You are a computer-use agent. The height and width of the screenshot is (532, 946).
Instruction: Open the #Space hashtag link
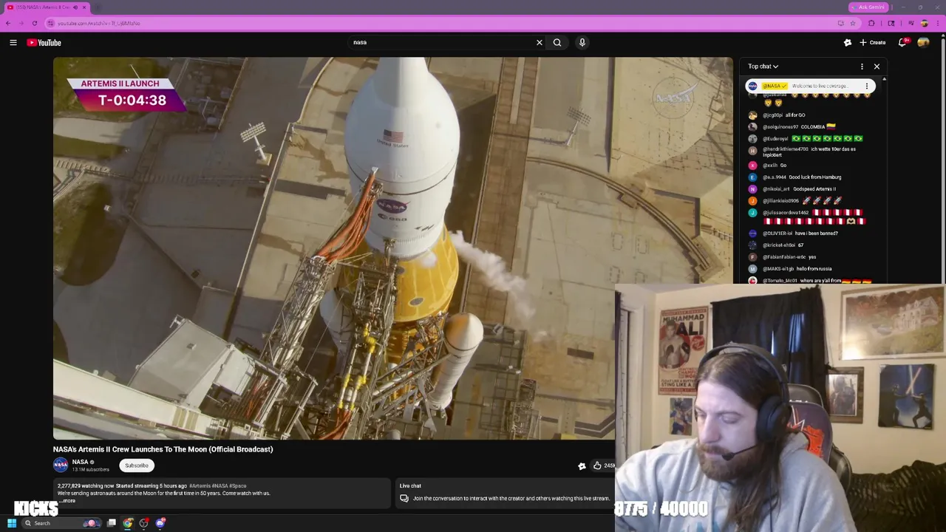(x=237, y=486)
